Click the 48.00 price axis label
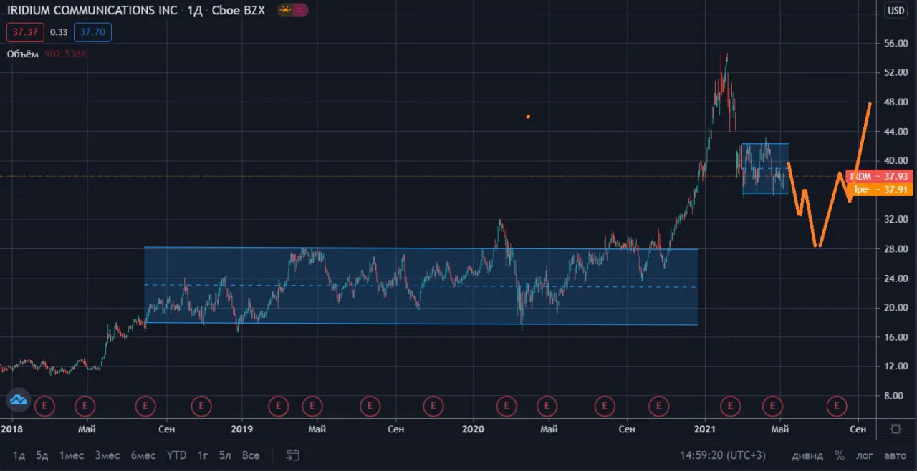The image size is (917, 471). [x=897, y=102]
